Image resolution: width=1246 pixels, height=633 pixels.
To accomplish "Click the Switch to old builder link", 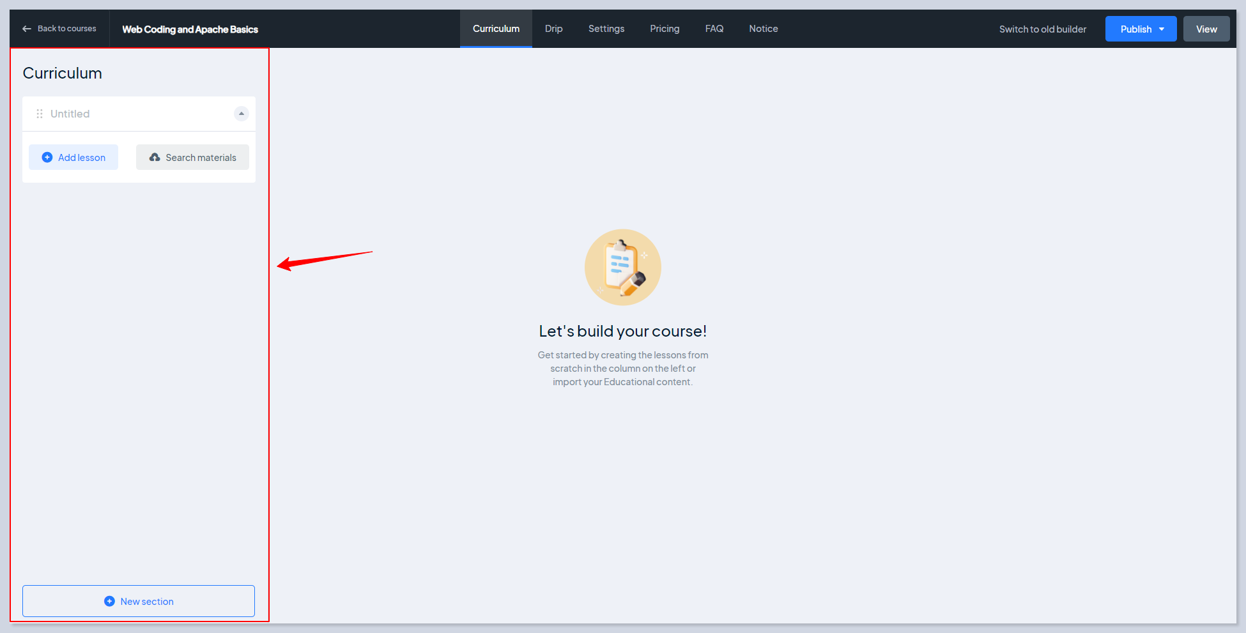I will (x=1042, y=29).
